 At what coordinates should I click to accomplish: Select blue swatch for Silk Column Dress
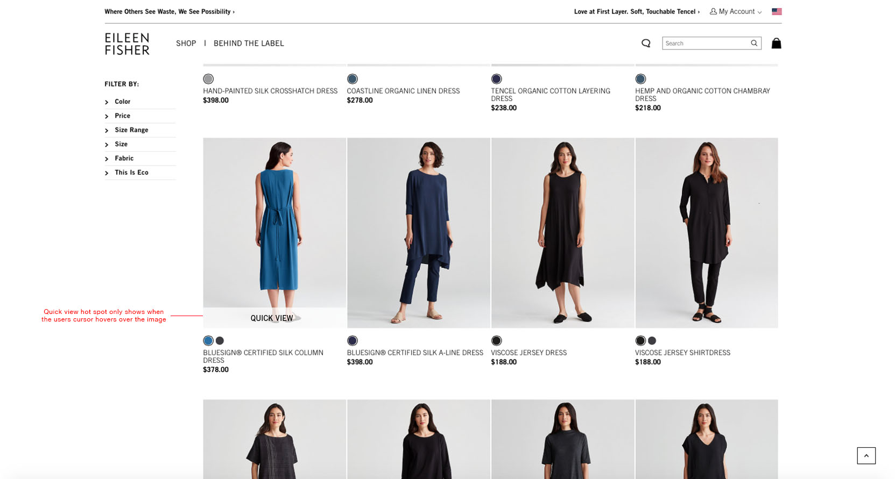(208, 341)
